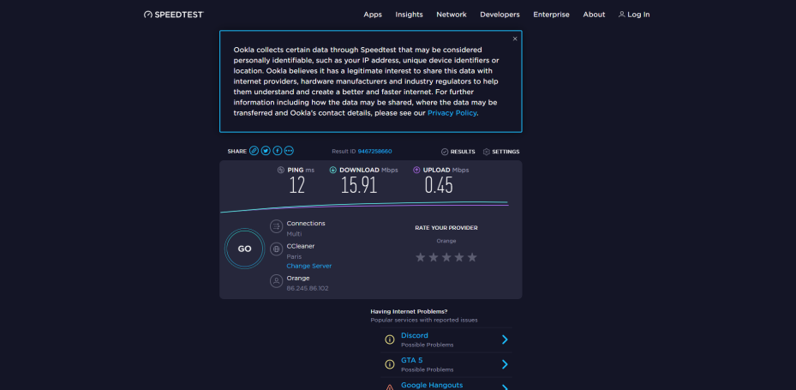The width and height of the screenshot is (796, 390).
Task: Expand GTA 5 row chevron
Action: tap(505, 364)
